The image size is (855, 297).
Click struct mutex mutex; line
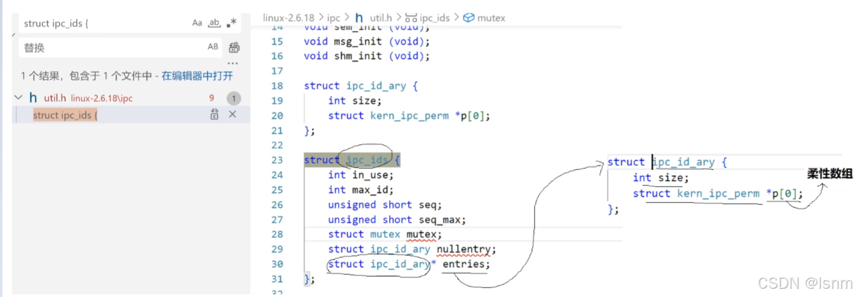[x=385, y=234]
